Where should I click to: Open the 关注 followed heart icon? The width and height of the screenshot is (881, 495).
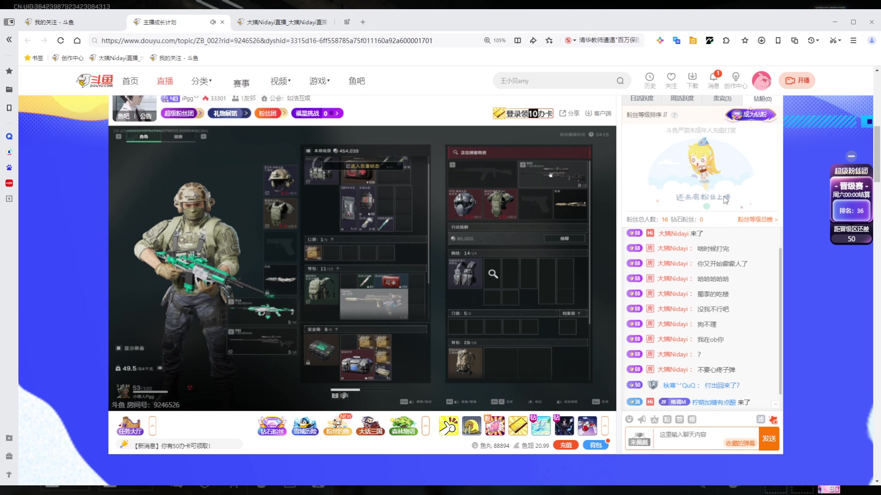click(671, 80)
